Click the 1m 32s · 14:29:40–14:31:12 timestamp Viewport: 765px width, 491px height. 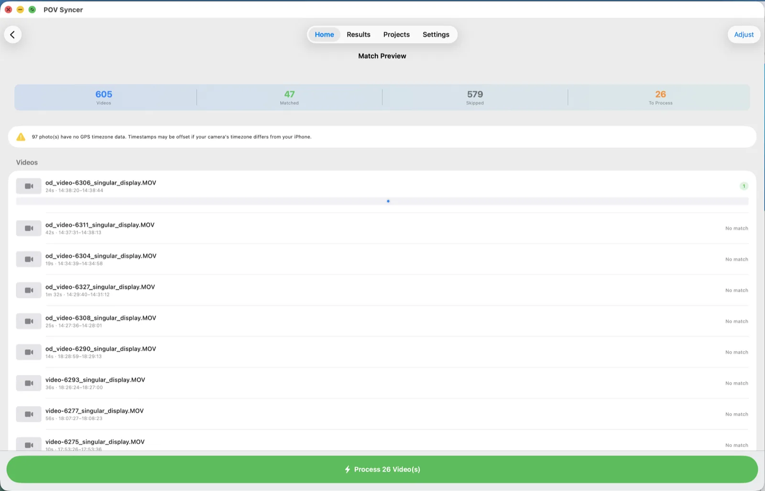[x=77, y=295]
